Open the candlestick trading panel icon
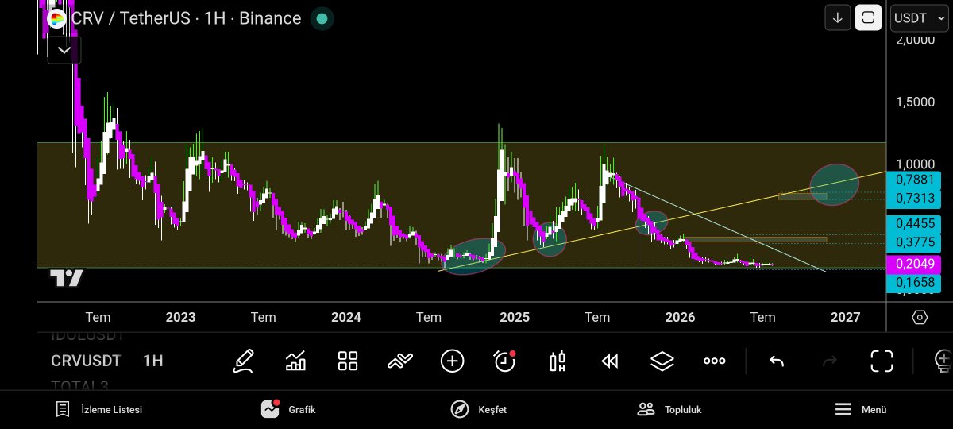Screen dimensions: 953x429 558,361
